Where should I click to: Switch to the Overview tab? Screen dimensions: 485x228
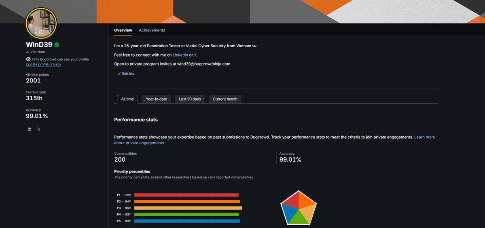pyautogui.click(x=123, y=30)
